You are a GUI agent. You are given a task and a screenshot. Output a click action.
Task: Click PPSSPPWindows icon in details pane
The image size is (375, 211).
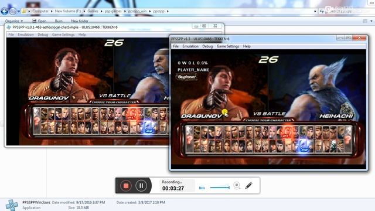(x=12, y=205)
